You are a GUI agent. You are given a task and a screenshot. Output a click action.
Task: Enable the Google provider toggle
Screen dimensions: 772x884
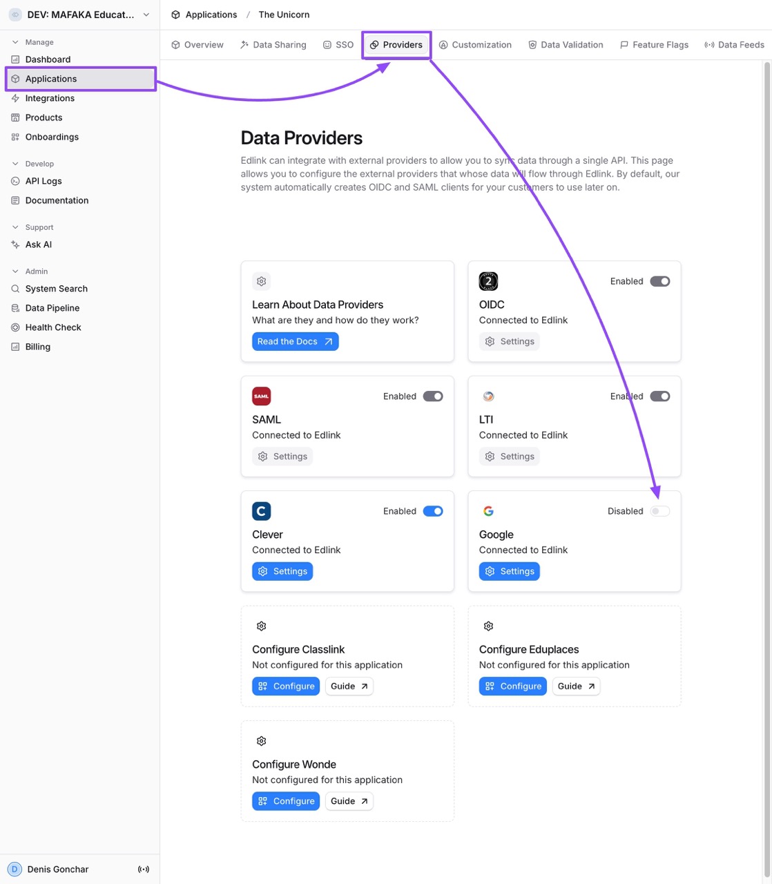pyautogui.click(x=659, y=511)
